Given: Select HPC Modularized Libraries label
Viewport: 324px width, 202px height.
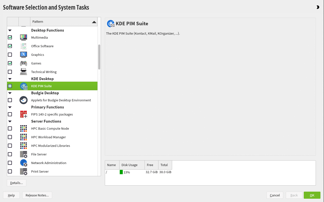Looking at the screenshot, I should (51, 146).
